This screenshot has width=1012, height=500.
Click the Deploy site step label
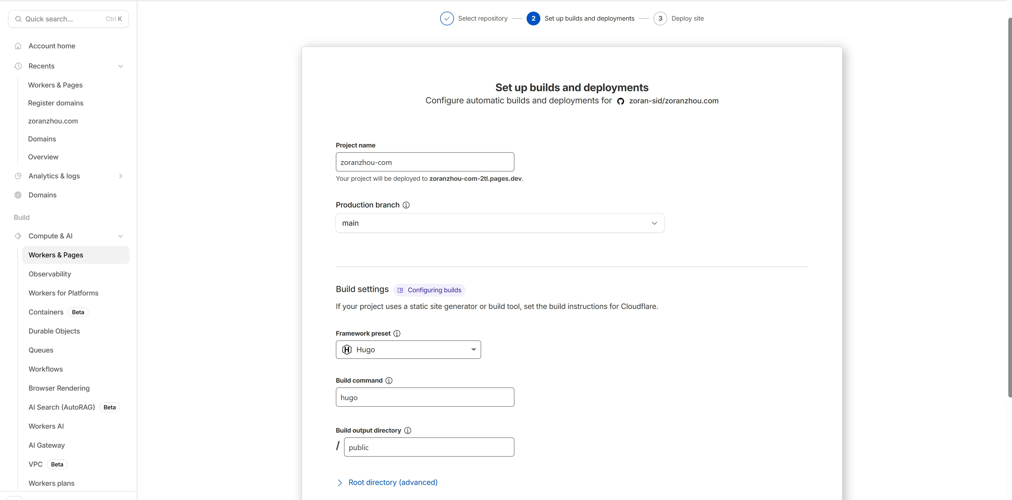[688, 18]
